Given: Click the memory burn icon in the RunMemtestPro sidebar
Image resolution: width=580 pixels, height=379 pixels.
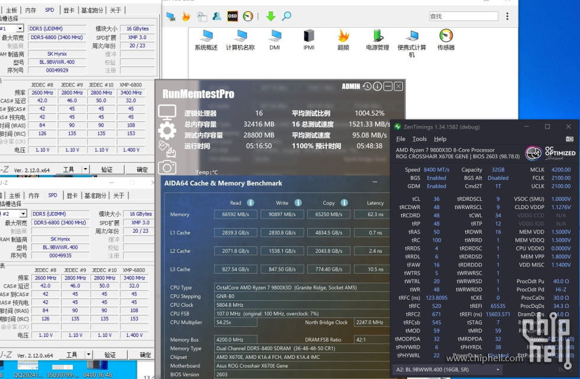Looking at the screenshot, I should (167, 149).
